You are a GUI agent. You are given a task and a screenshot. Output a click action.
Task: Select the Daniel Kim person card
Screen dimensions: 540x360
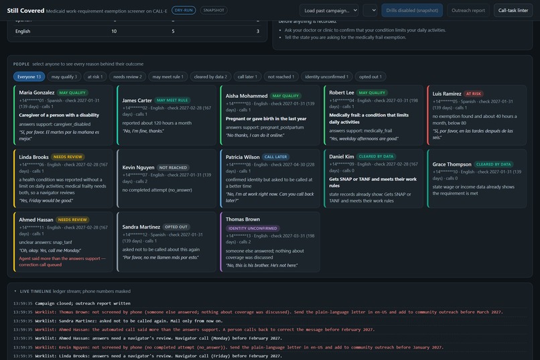point(373,178)
